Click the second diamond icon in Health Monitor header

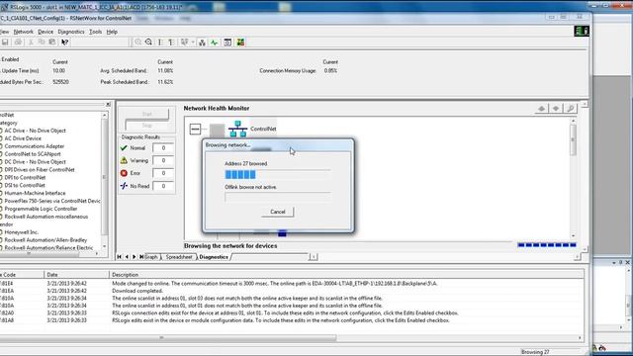tap(556, 108)
